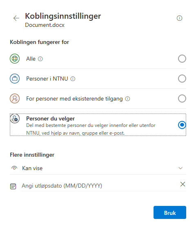Click the briefcase icon for Personer i NTNU
196x234 pixels.
click(x=15, y=79)
